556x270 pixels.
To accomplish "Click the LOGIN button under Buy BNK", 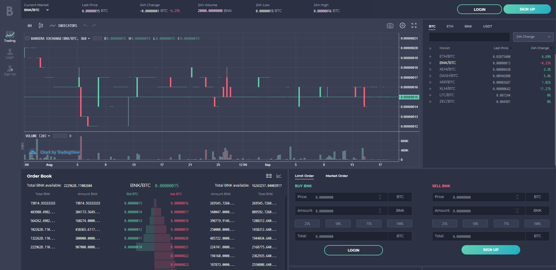I will click(x=353, y=250).
